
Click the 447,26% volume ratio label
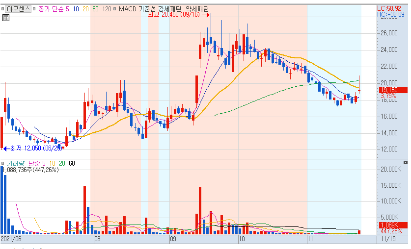tap(391, 231)
